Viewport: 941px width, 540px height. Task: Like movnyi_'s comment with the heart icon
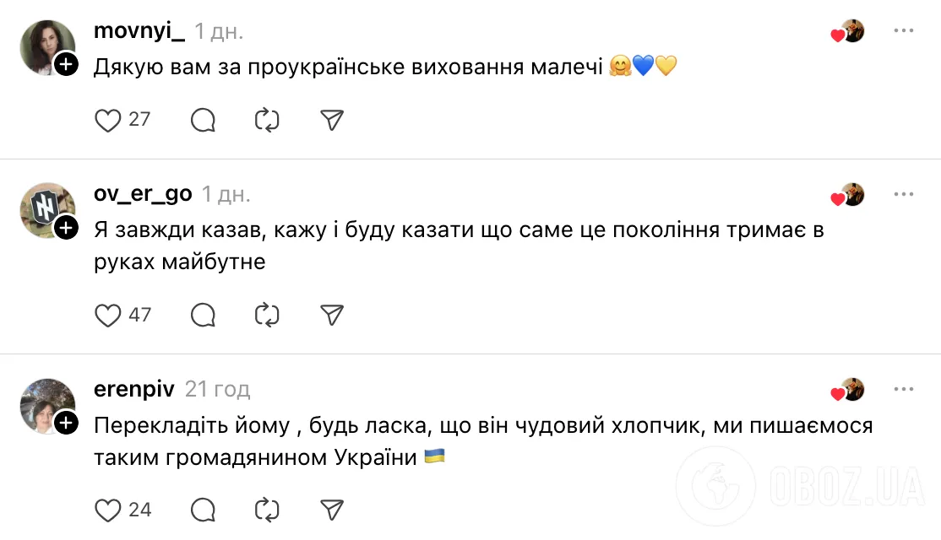pos(108,120)
